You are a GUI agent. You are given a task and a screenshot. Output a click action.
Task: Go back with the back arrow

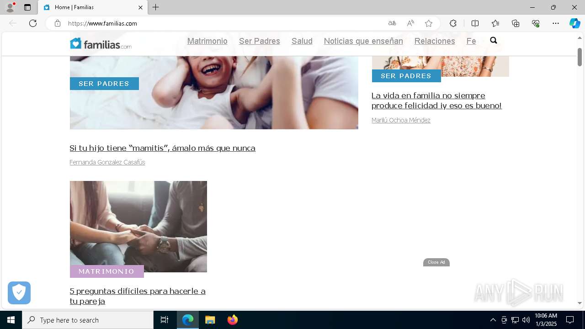pos(13,23)
